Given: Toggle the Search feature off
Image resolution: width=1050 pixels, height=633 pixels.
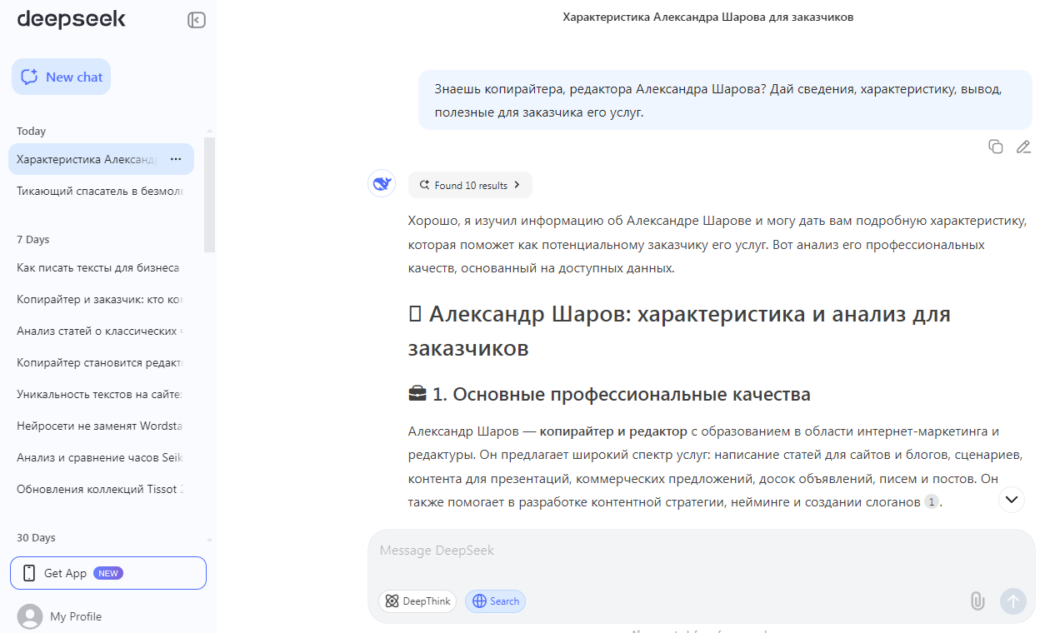Looking at the screenshot, I should (x=495, y=601).
